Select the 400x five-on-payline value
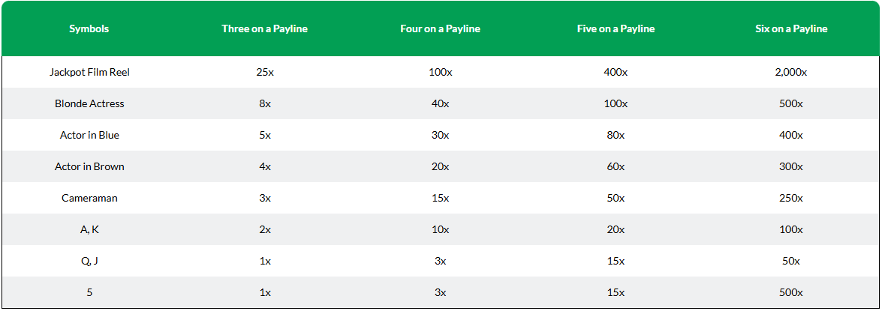882x311 pixels. point(616,73)
